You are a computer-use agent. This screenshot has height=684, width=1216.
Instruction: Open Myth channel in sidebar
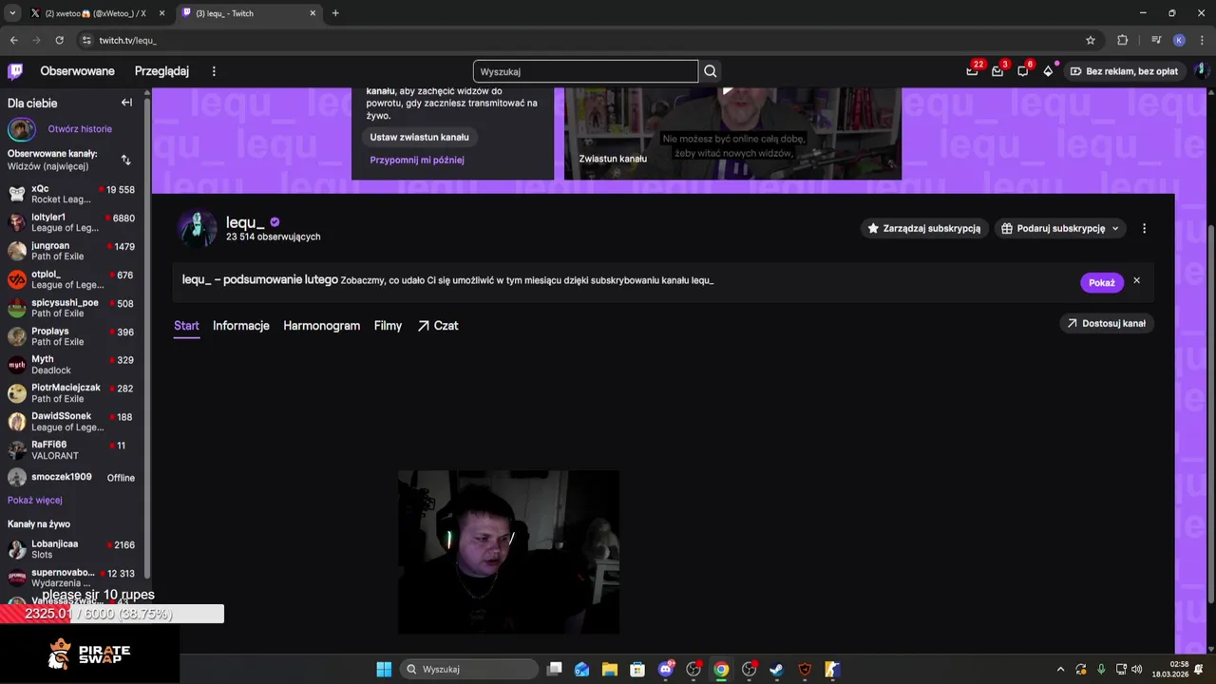[71, 365]
